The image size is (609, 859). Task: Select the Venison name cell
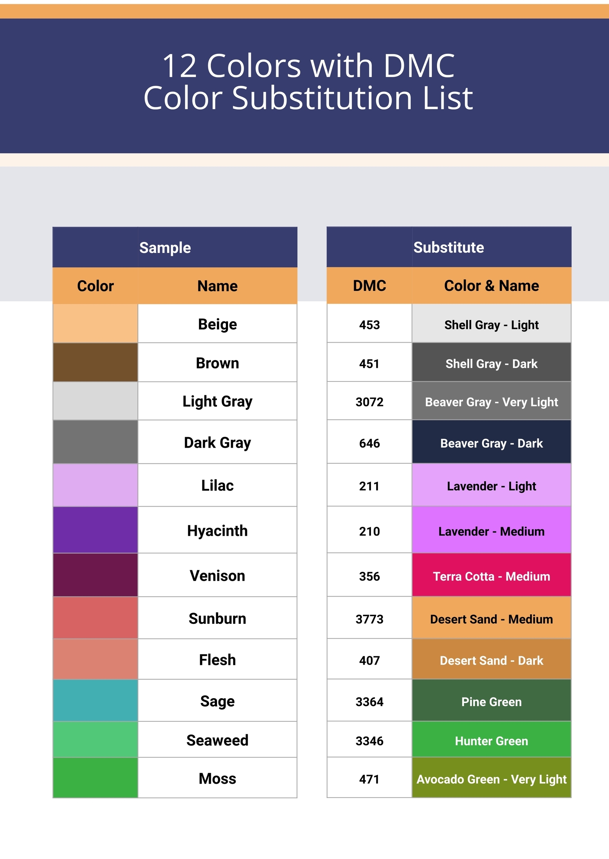pos(217,575)
